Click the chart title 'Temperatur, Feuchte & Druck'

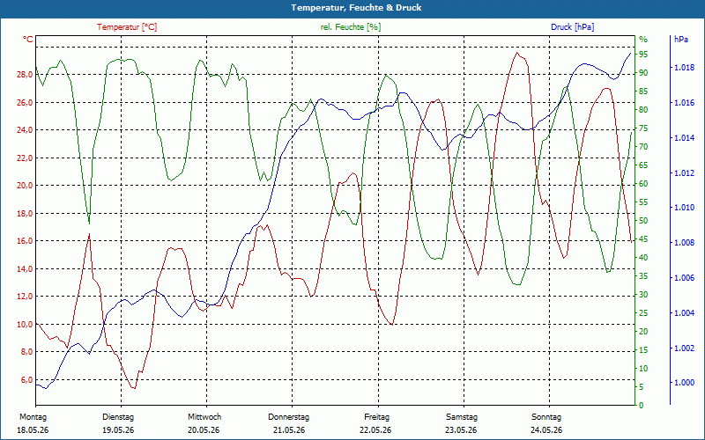click(356, 8)
